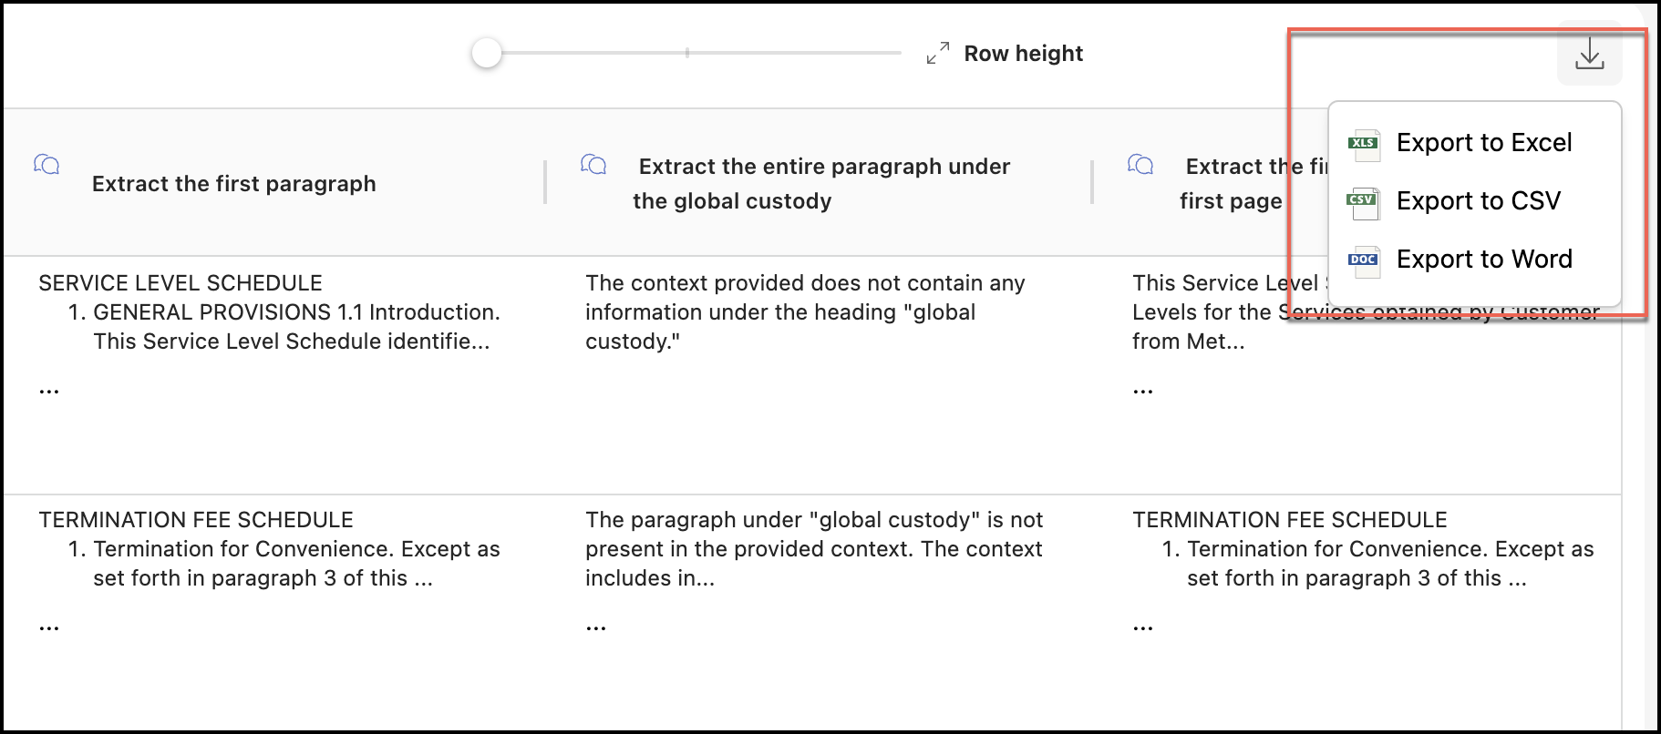Expand ellipsis under Service Level Schedule cell
Image resolution: width=1661 pixels, height=734 pixels.
(49, 390)
